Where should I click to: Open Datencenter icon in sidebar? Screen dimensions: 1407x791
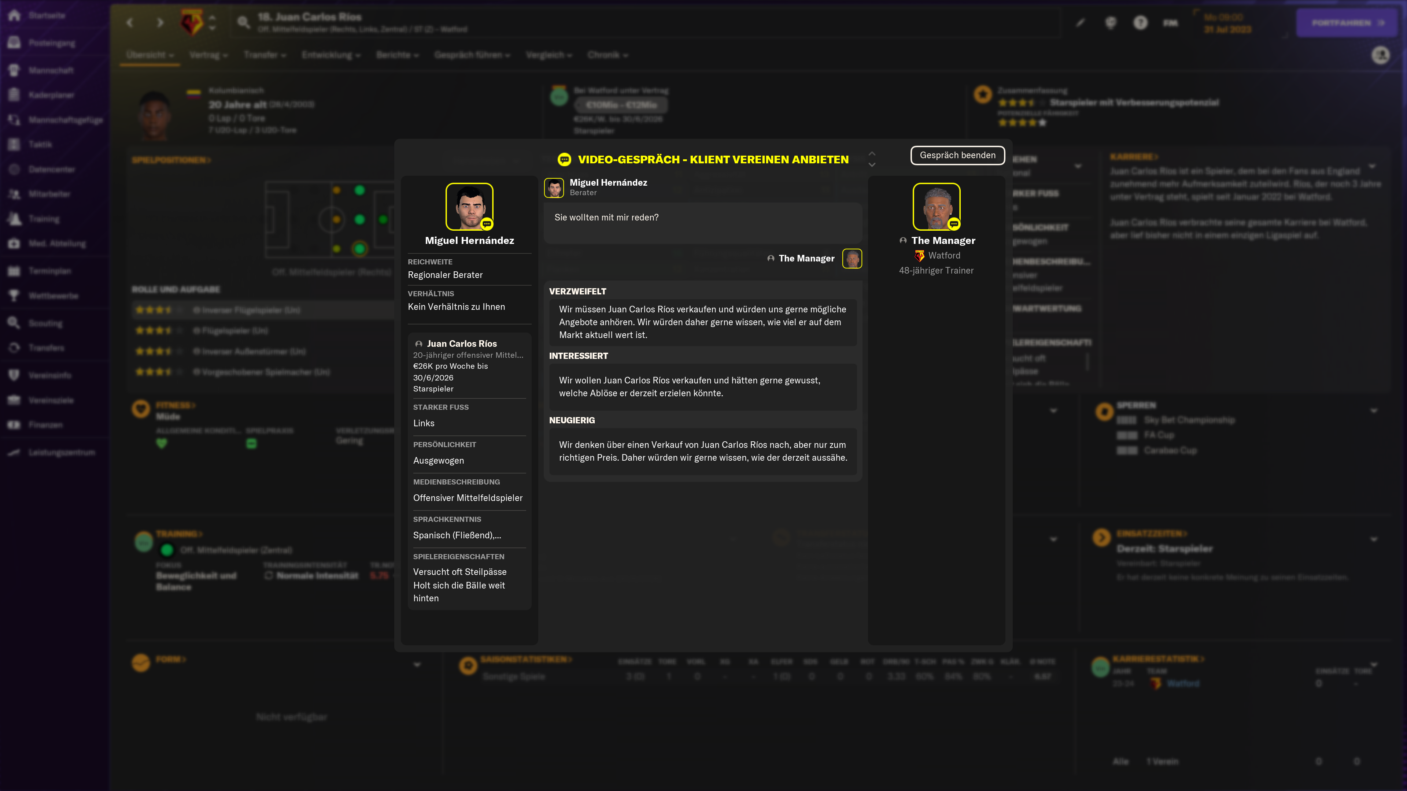coord(15,169)
